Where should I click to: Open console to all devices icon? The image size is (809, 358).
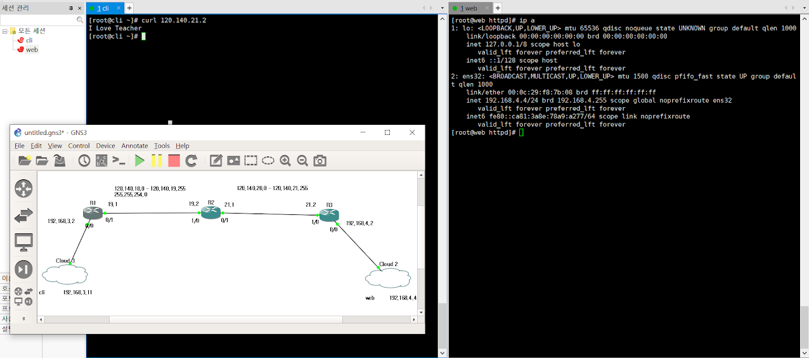(119, 160)
